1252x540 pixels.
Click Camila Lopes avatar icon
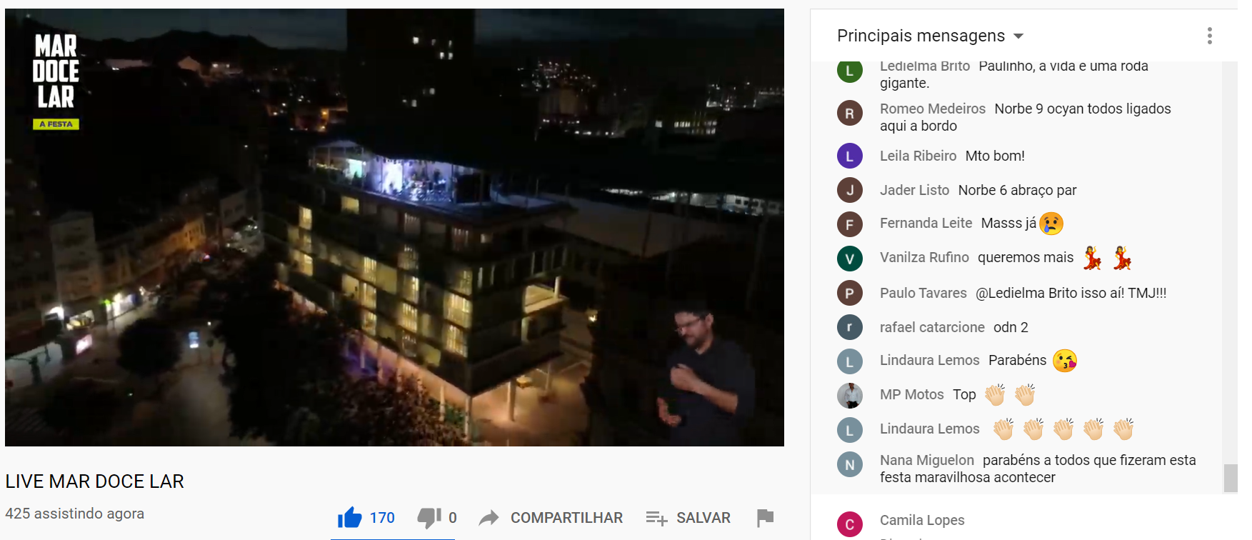(x=850, y=524)
